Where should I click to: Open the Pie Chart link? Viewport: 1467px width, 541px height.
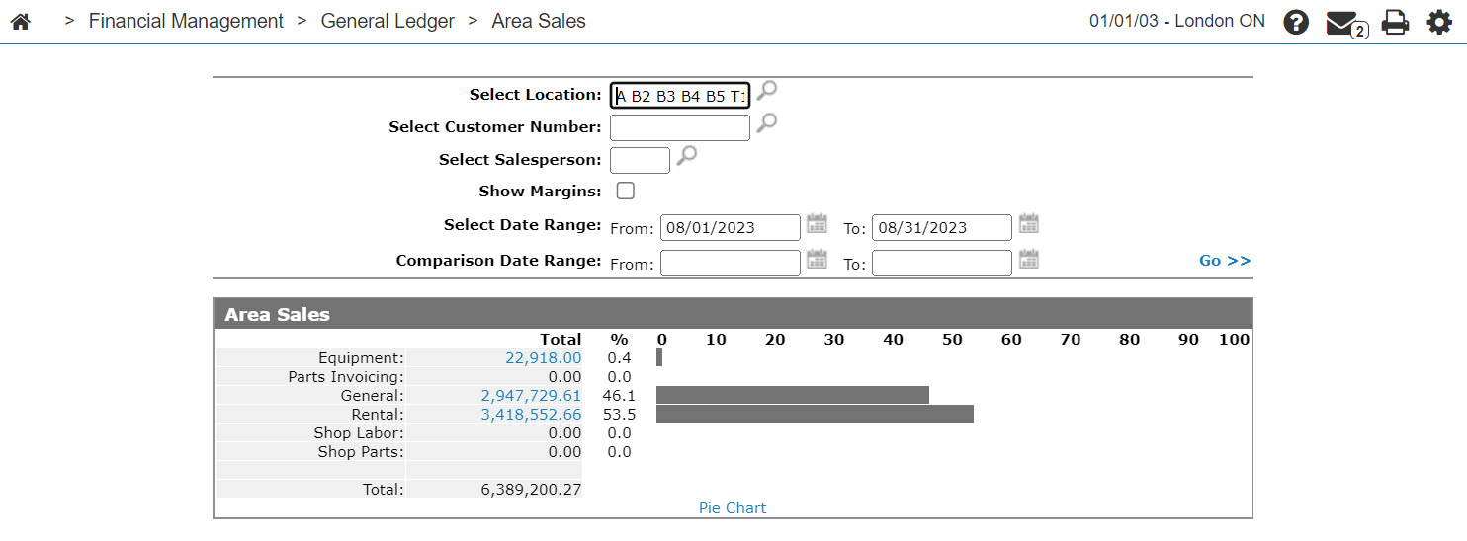[733, 508]
